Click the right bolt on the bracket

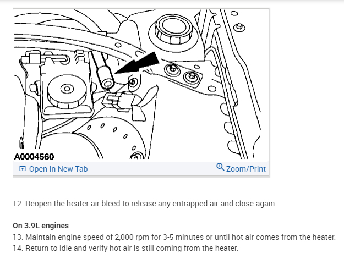tap(192, 76)
